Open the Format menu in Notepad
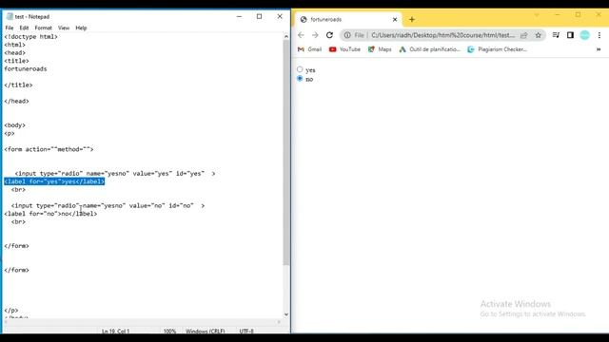609x342 pixels. coord(43,28)
